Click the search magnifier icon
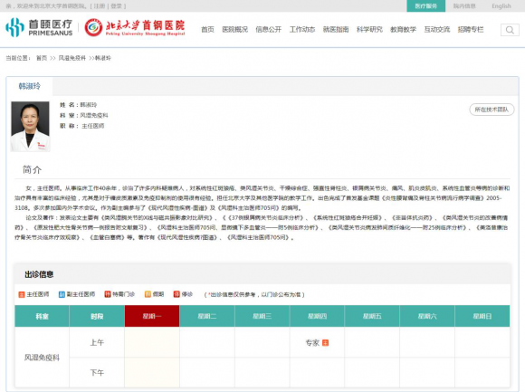The height and width of the screenshot is (392, 525). coord(510,30)
